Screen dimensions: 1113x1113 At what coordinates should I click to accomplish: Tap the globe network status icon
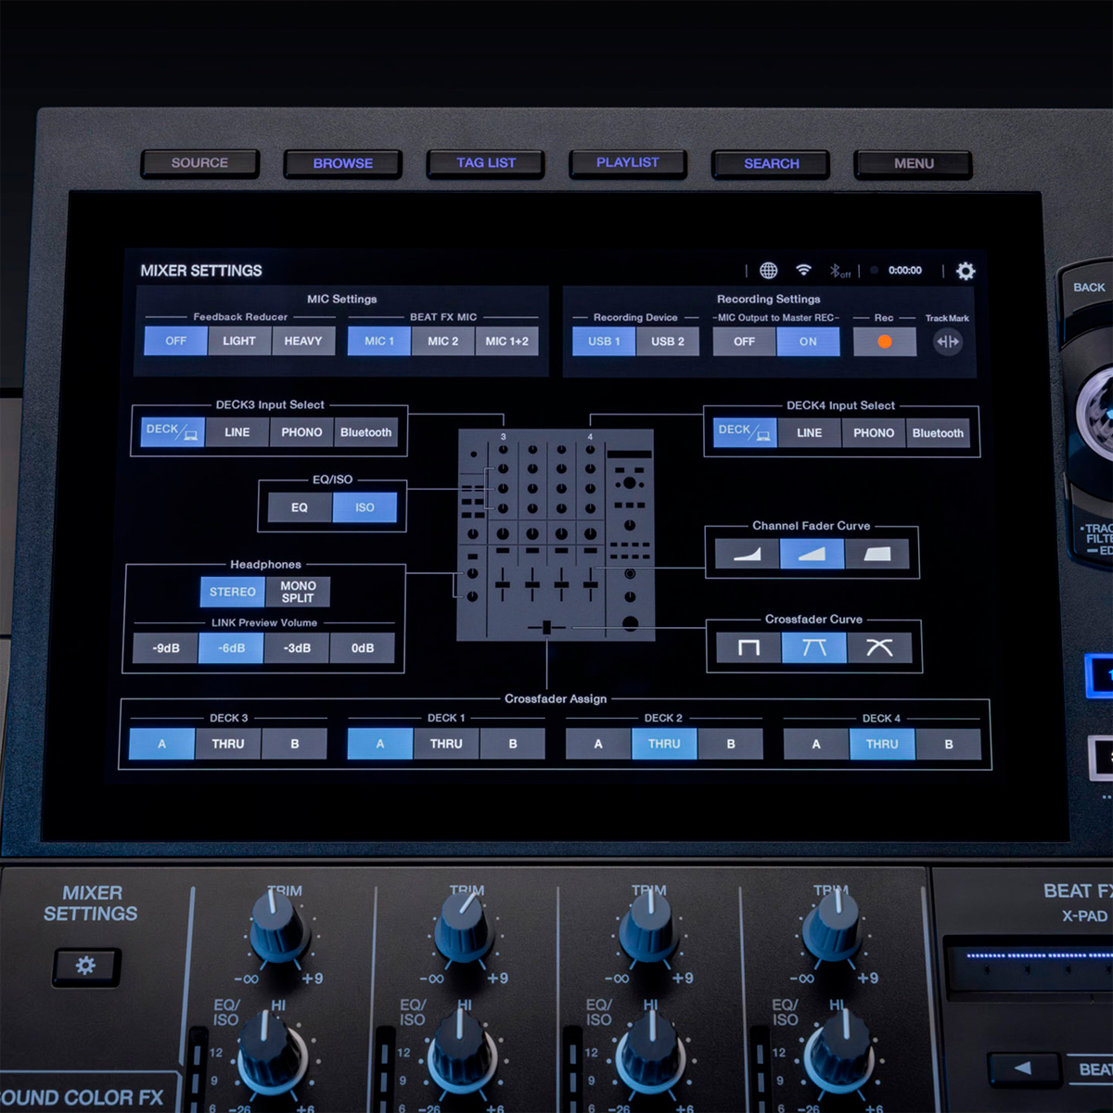768,270
